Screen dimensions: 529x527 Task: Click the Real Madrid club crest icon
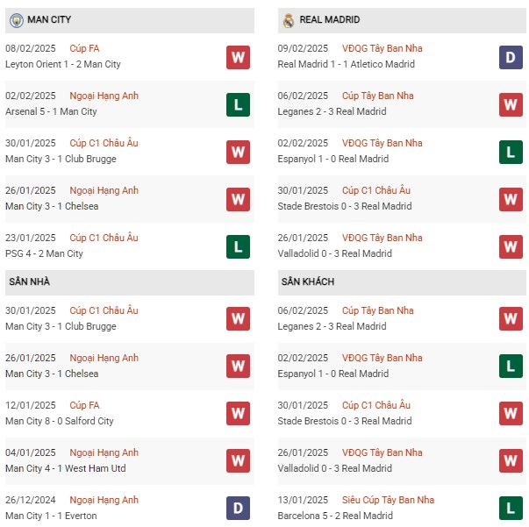(x=289, y=20)
